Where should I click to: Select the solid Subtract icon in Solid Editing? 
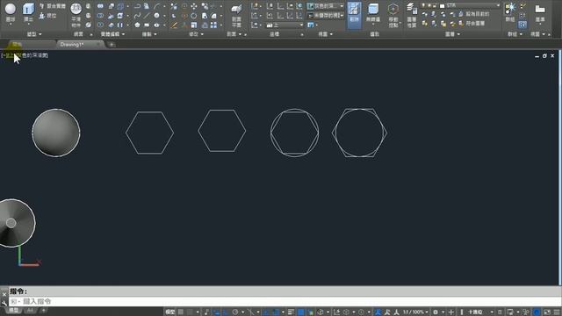100,16
